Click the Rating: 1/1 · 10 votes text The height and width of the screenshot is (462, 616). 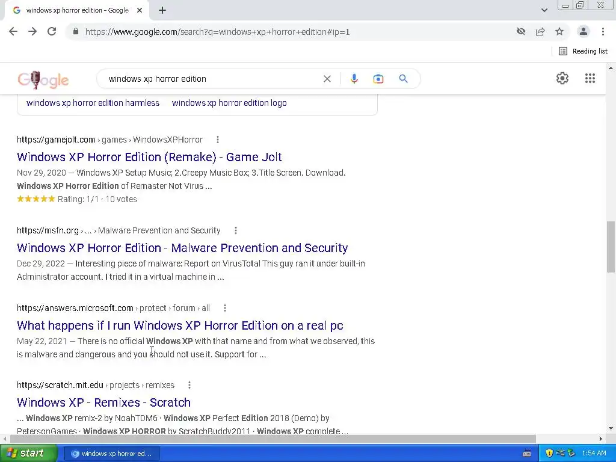coord(97,199)
